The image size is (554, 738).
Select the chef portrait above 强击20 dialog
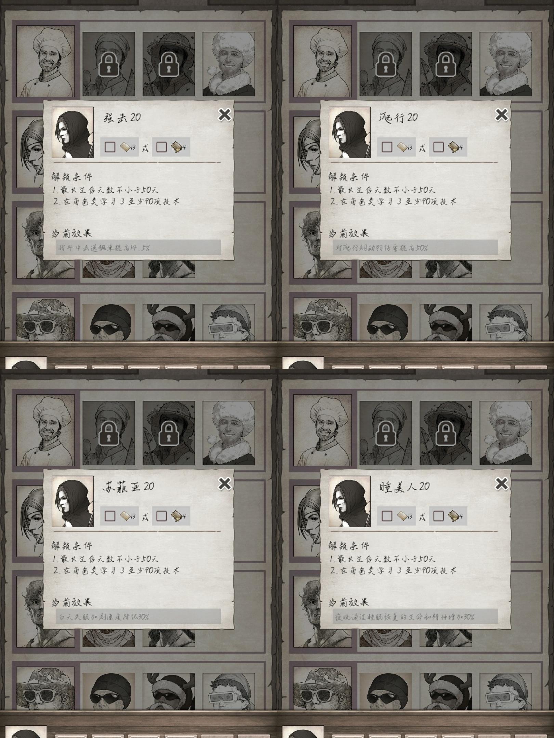(45, 61)
